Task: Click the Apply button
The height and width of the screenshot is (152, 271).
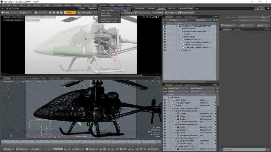Action: coord(245,25)
